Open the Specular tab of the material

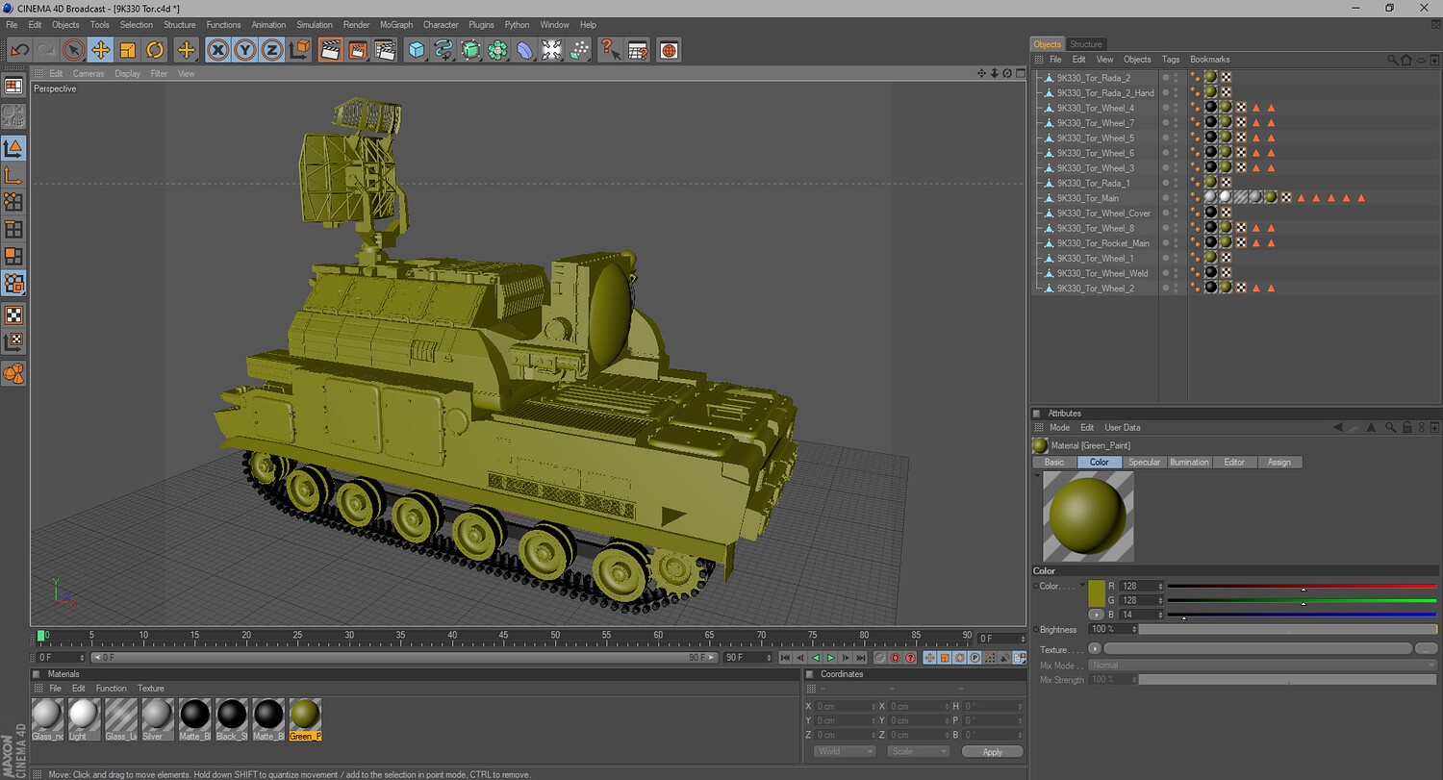click(1144, 463)
